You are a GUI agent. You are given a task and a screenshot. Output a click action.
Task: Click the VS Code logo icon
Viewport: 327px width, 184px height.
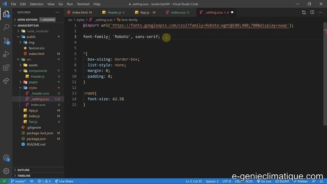[5, 4]
